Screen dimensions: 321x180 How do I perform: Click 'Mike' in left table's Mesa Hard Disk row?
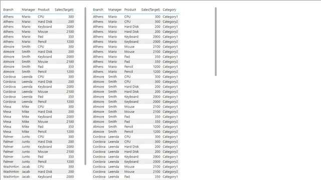26,111
